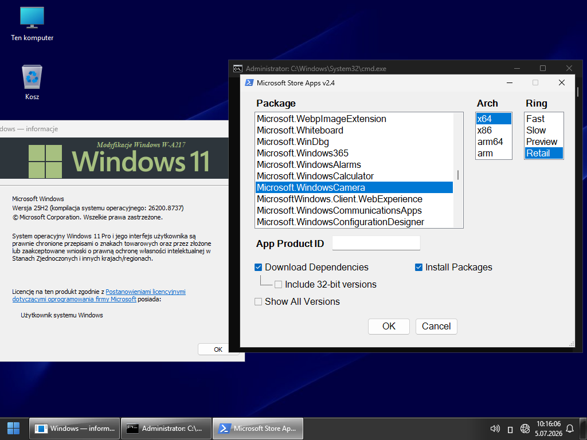Toggle Install Packages checkbox
The width and height of the screenshot is (587, 440).
click(x=418, y=267)
